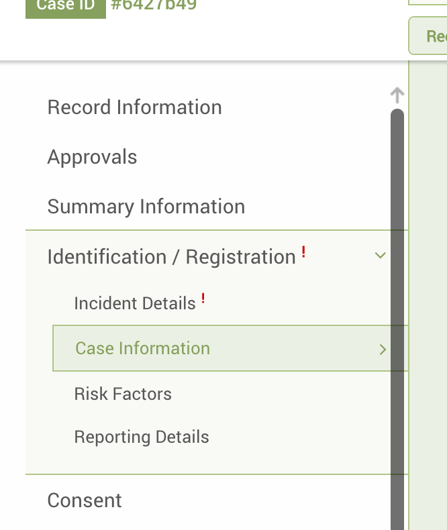This screenshot has width=447, height=530.
Task: Click the partially visible Re... button
Action: click(428, 36)
